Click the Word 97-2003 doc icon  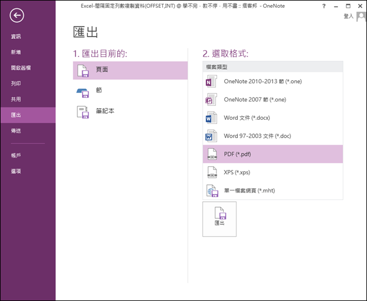tap(211, 136)
